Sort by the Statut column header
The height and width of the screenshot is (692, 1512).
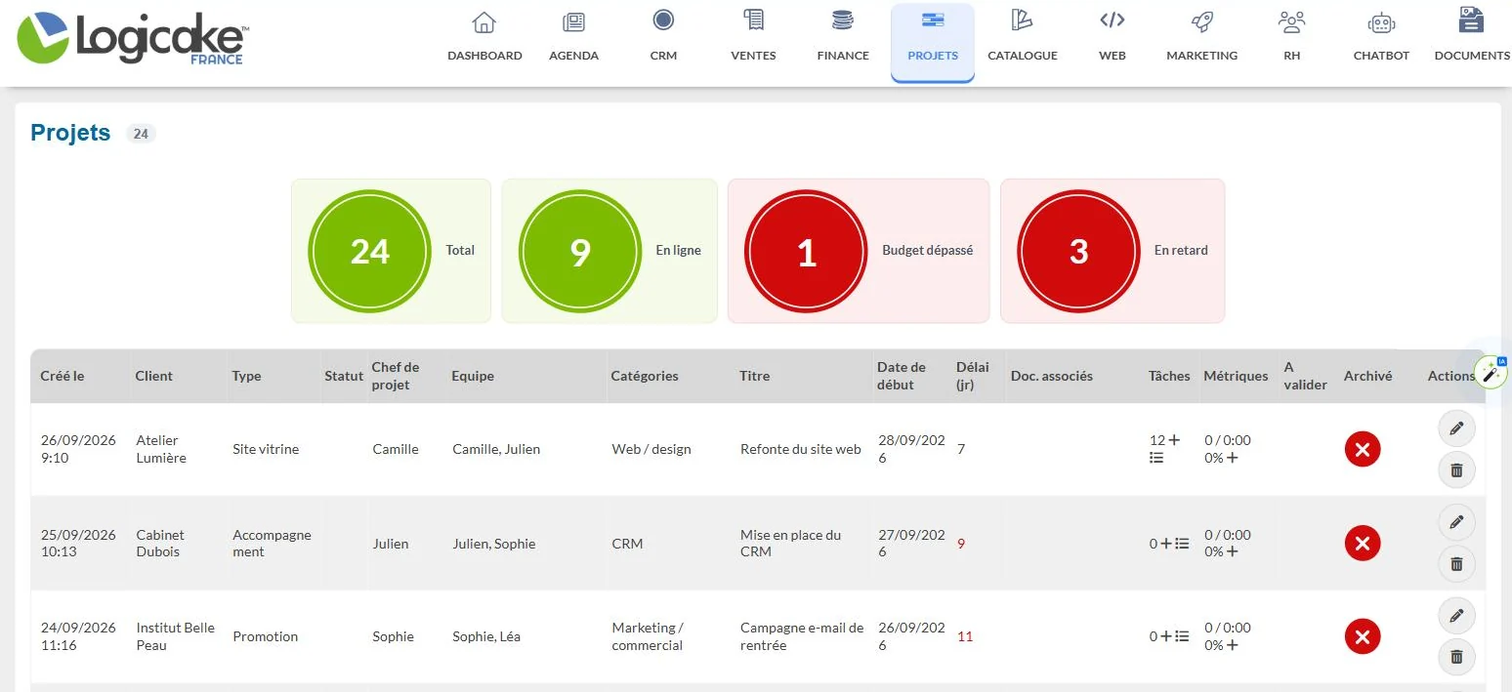(x=344, y=376)
